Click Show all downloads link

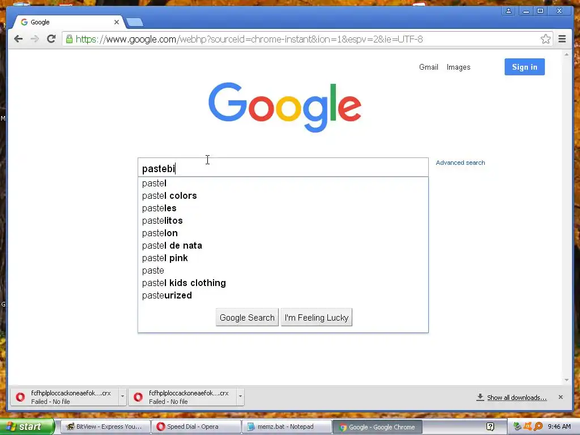click(517, 398)
